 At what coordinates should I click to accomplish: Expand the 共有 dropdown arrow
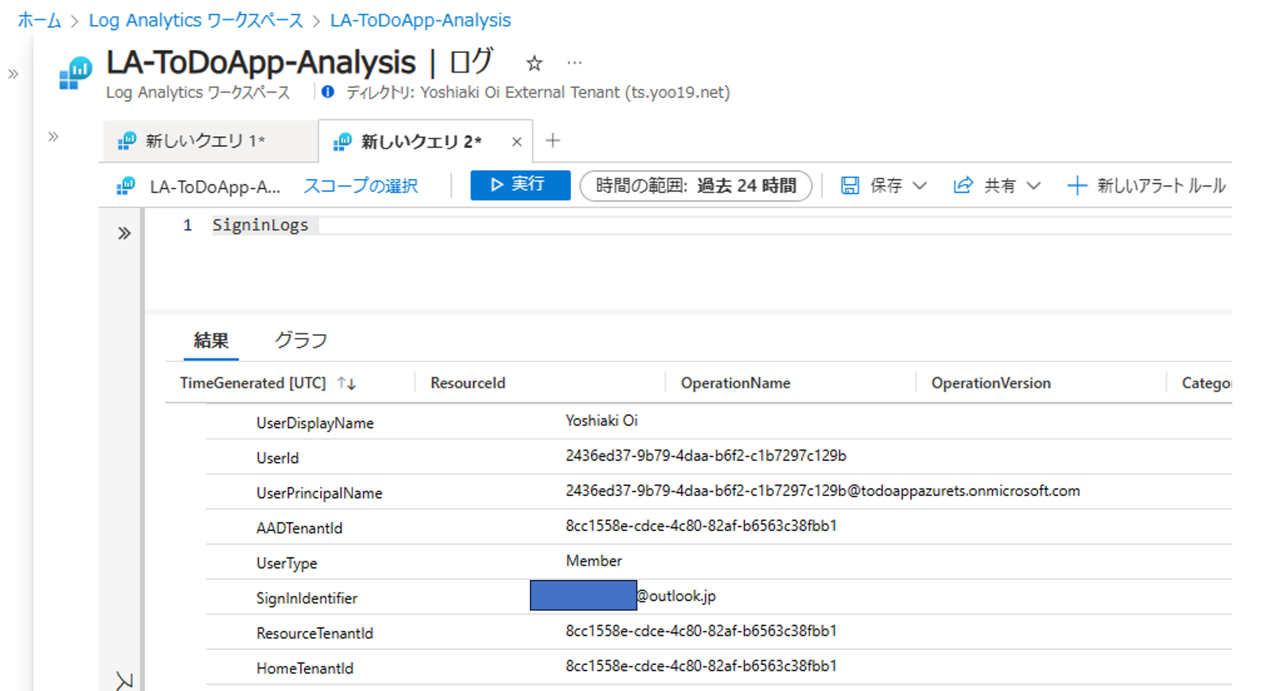(x=1034, y=186)
